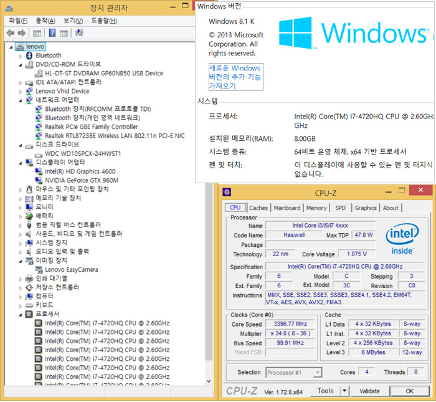Click the monitor (모니터) category icon

click(x=29, y=207)
